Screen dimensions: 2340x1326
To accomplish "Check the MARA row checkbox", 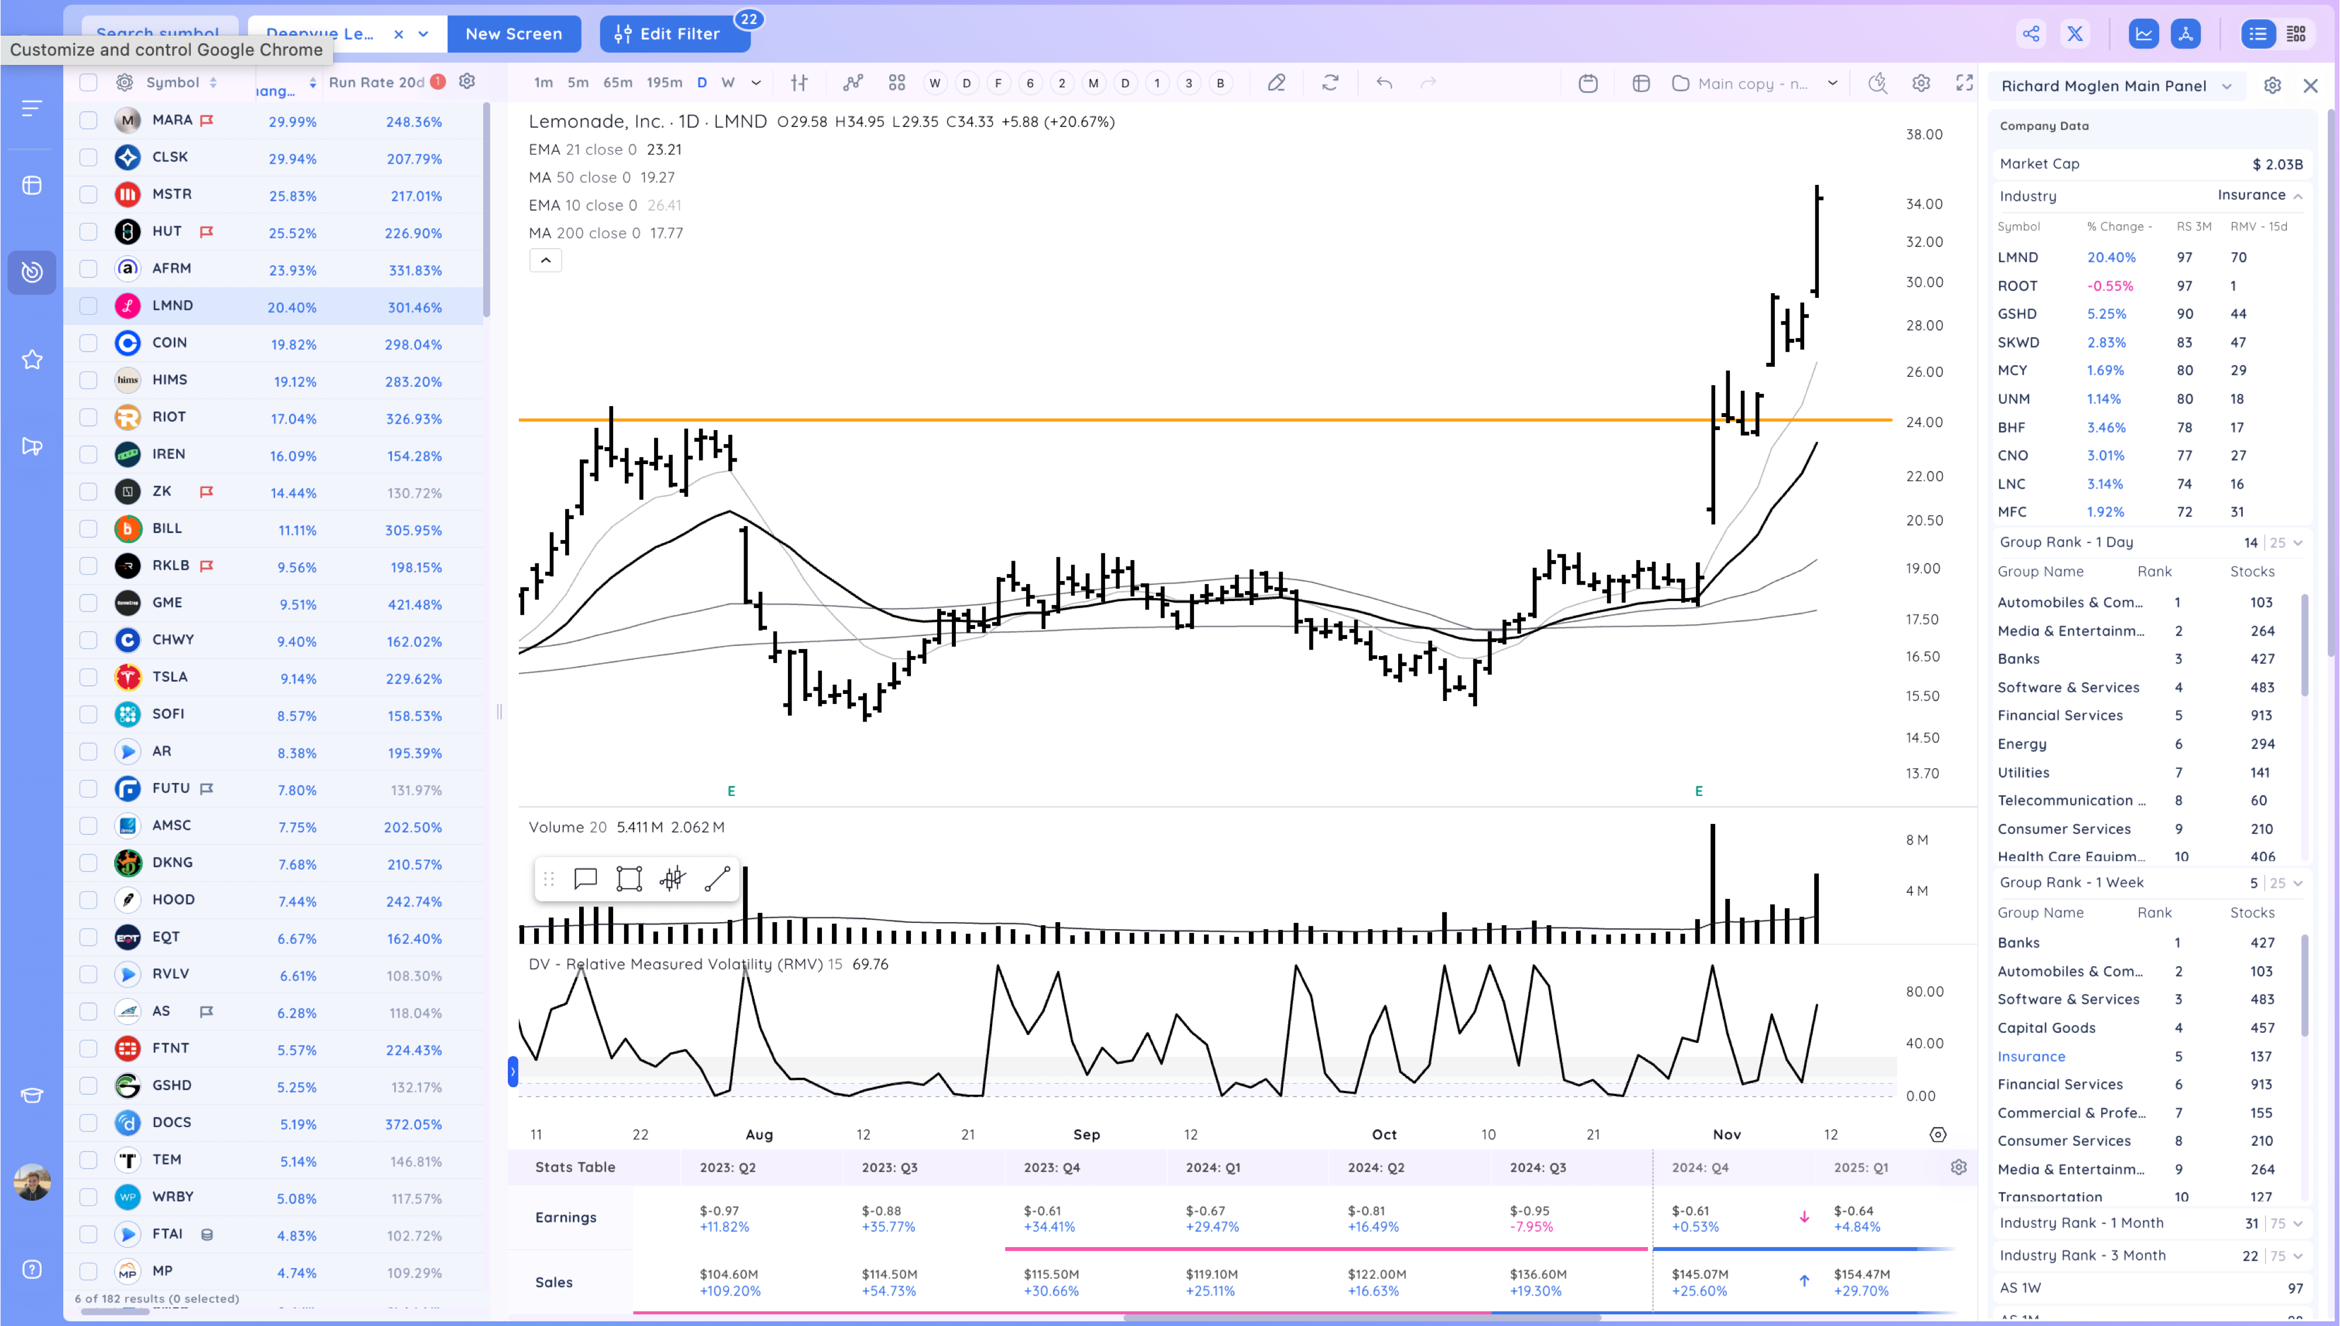I will [x=88, y=120].
